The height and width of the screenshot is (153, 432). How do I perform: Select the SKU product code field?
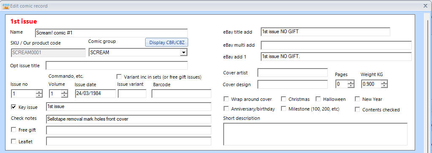[x=48, y=53]
